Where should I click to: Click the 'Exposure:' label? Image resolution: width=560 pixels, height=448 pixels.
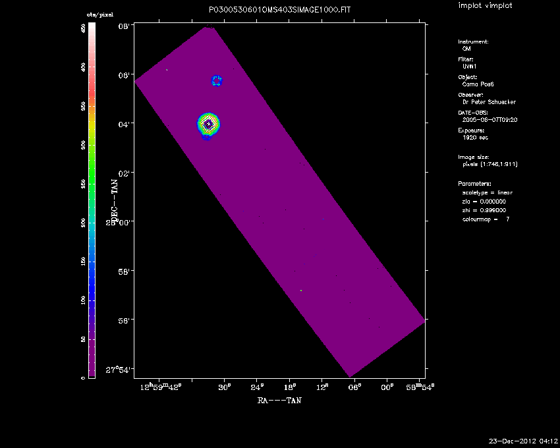pyautogui.click(x=471, y=130)
